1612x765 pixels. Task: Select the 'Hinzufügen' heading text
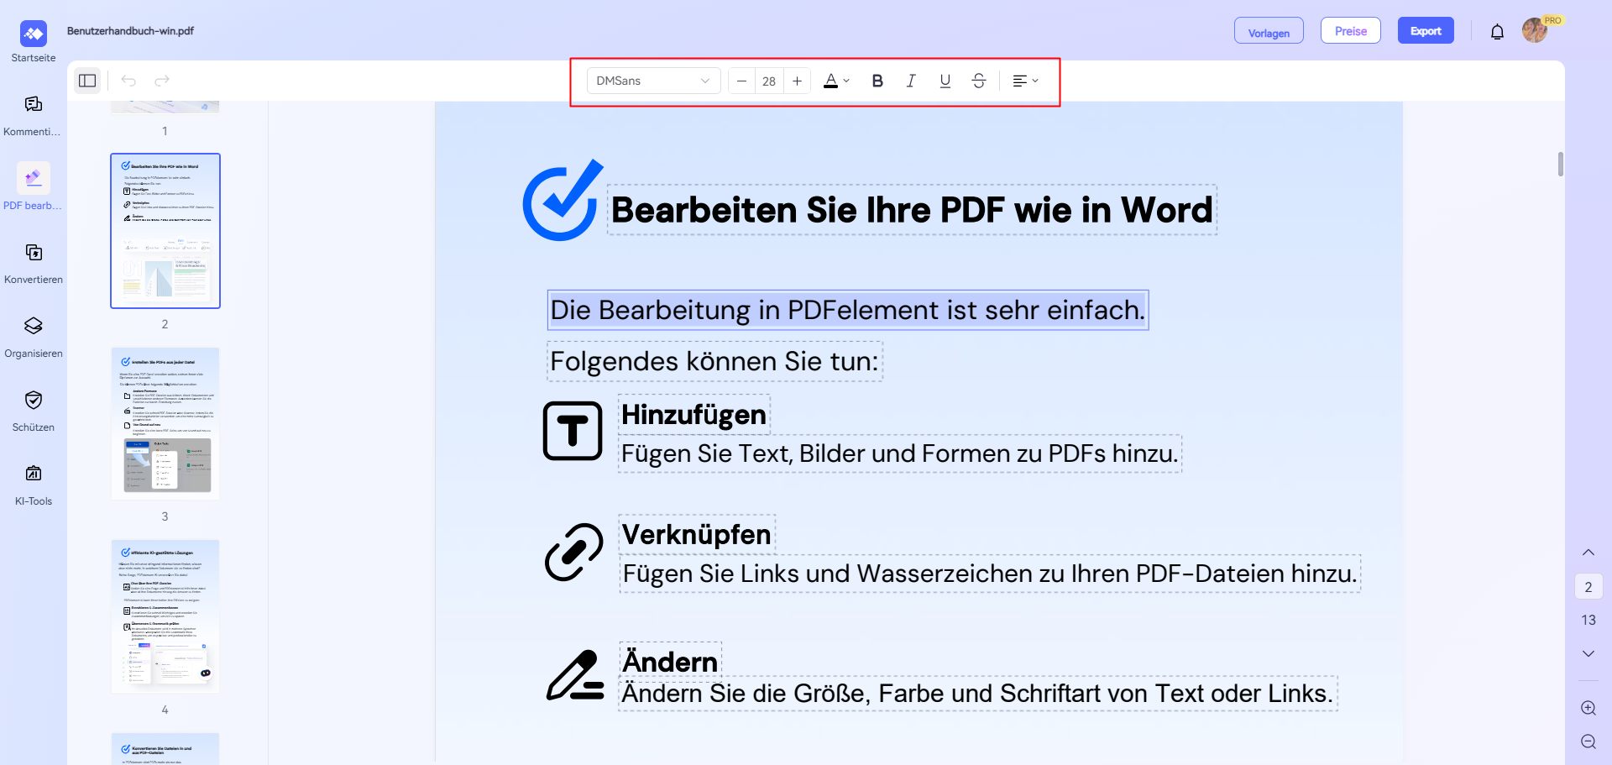click(x=694, y=415)
